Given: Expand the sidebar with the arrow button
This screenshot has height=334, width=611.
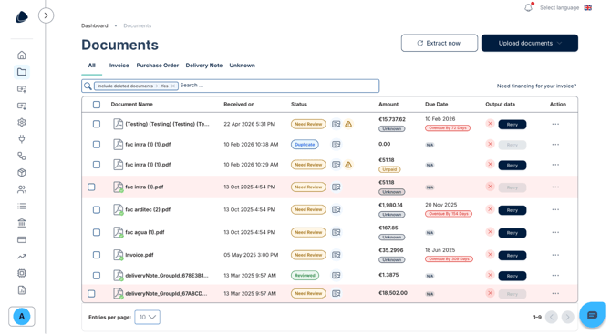Looking at the screenshot, I should 46,15.
